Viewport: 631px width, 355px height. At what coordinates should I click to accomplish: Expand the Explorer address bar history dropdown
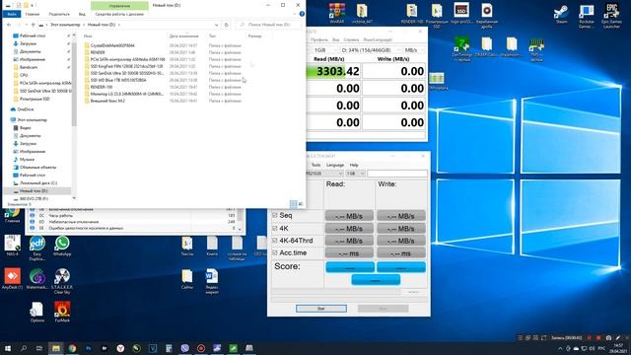click(217, 25)
